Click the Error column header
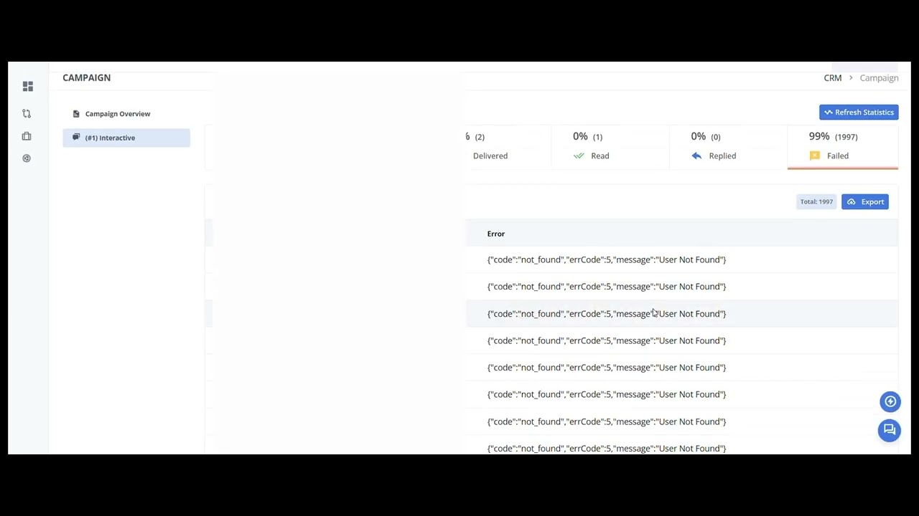Screen dimensions: 919x516 [x=496, y=234]
